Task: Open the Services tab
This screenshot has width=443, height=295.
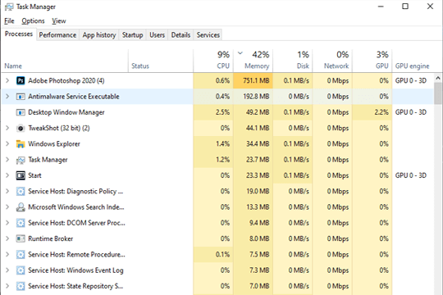Action: pyautogui.click(x=208, y=35)
